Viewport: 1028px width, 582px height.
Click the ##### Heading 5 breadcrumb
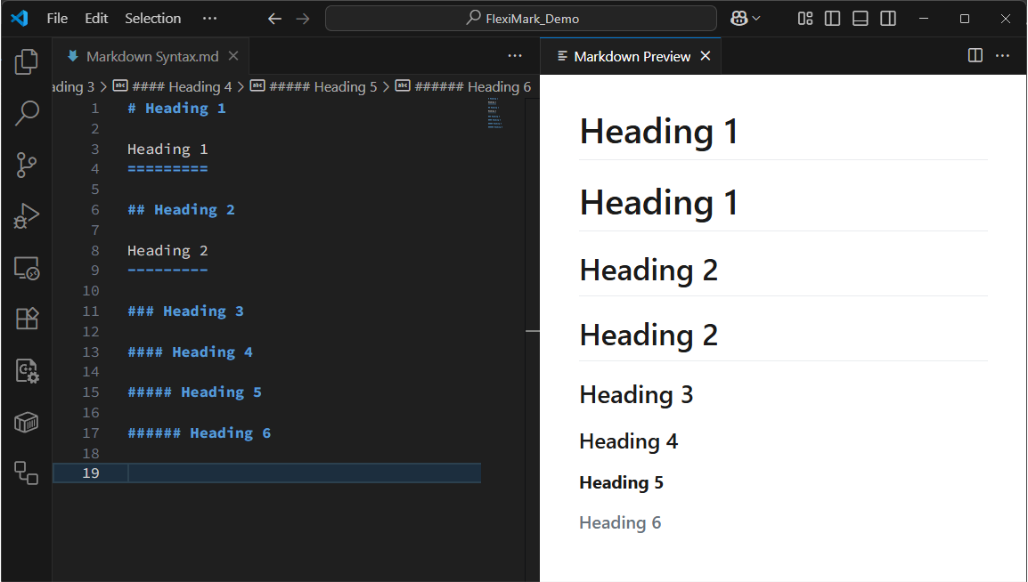point(323,86)
